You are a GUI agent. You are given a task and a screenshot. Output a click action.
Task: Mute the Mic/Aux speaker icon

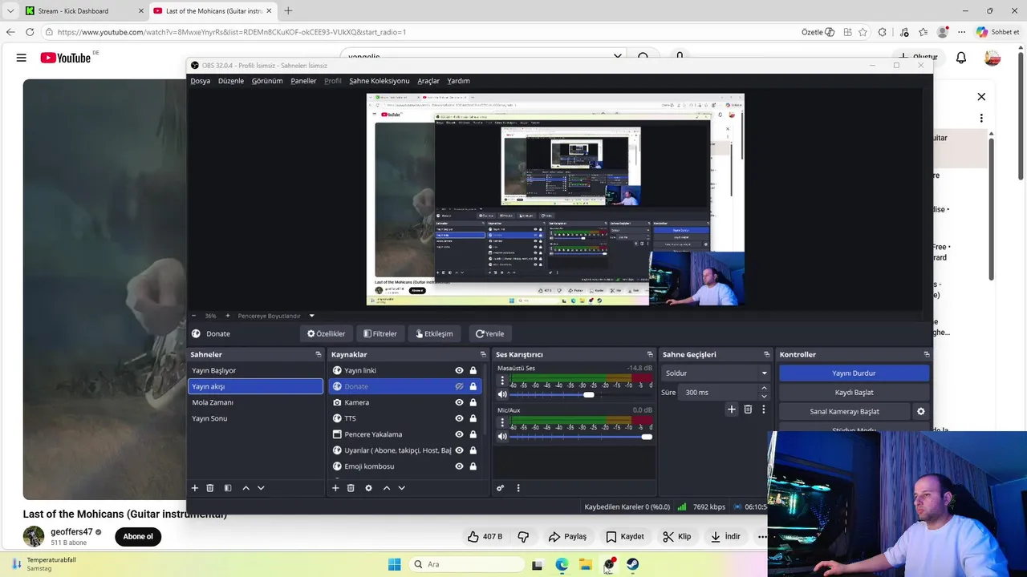click(x=502, y=436)
